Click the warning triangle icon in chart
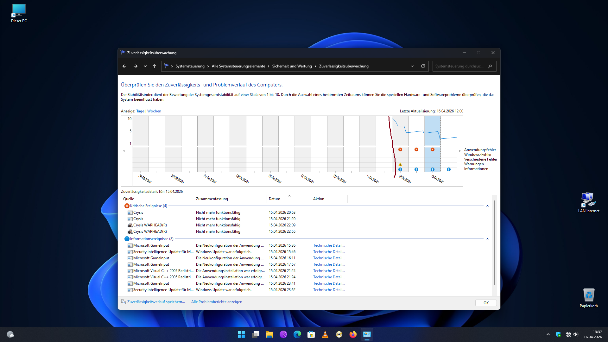 (x=400, y=164)
